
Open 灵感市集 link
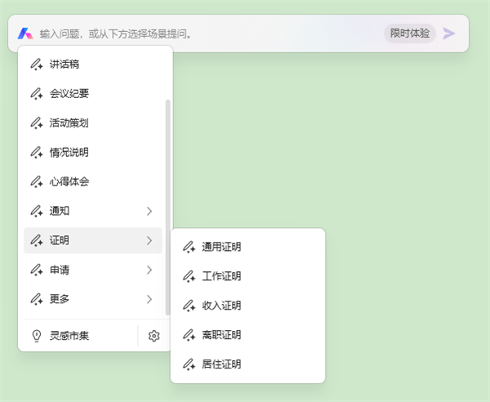(69, 335)
